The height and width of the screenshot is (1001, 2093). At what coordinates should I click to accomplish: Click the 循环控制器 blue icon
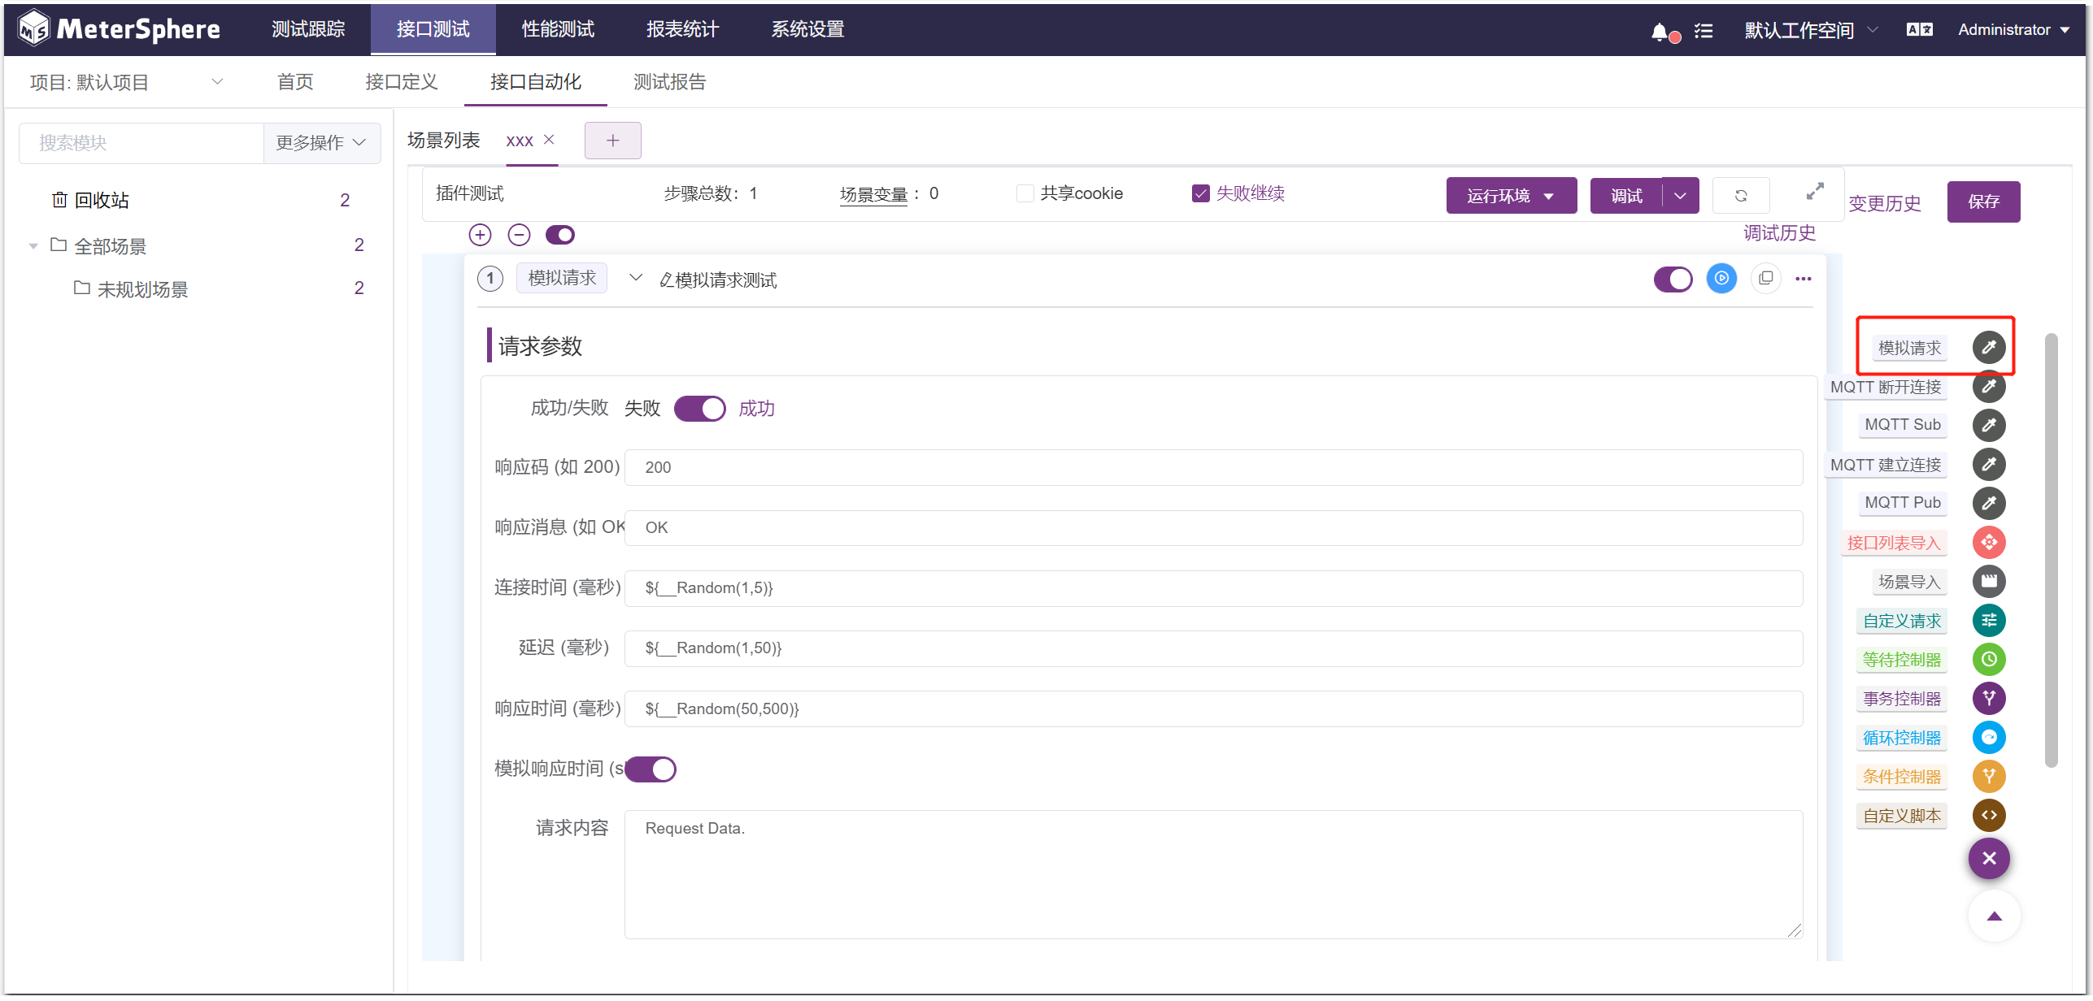coord(1989,738)
